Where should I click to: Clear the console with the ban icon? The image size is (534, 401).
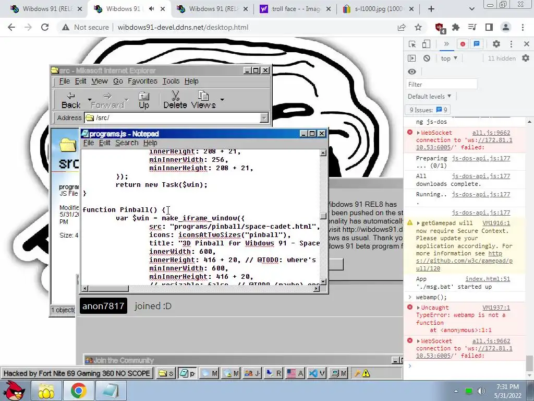click(x=427, y=58)
